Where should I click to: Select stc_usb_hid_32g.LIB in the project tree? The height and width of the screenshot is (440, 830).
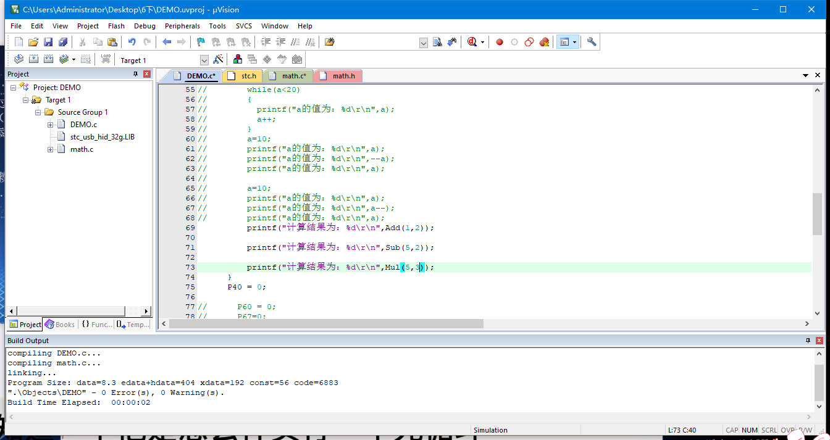coord(103,137)
